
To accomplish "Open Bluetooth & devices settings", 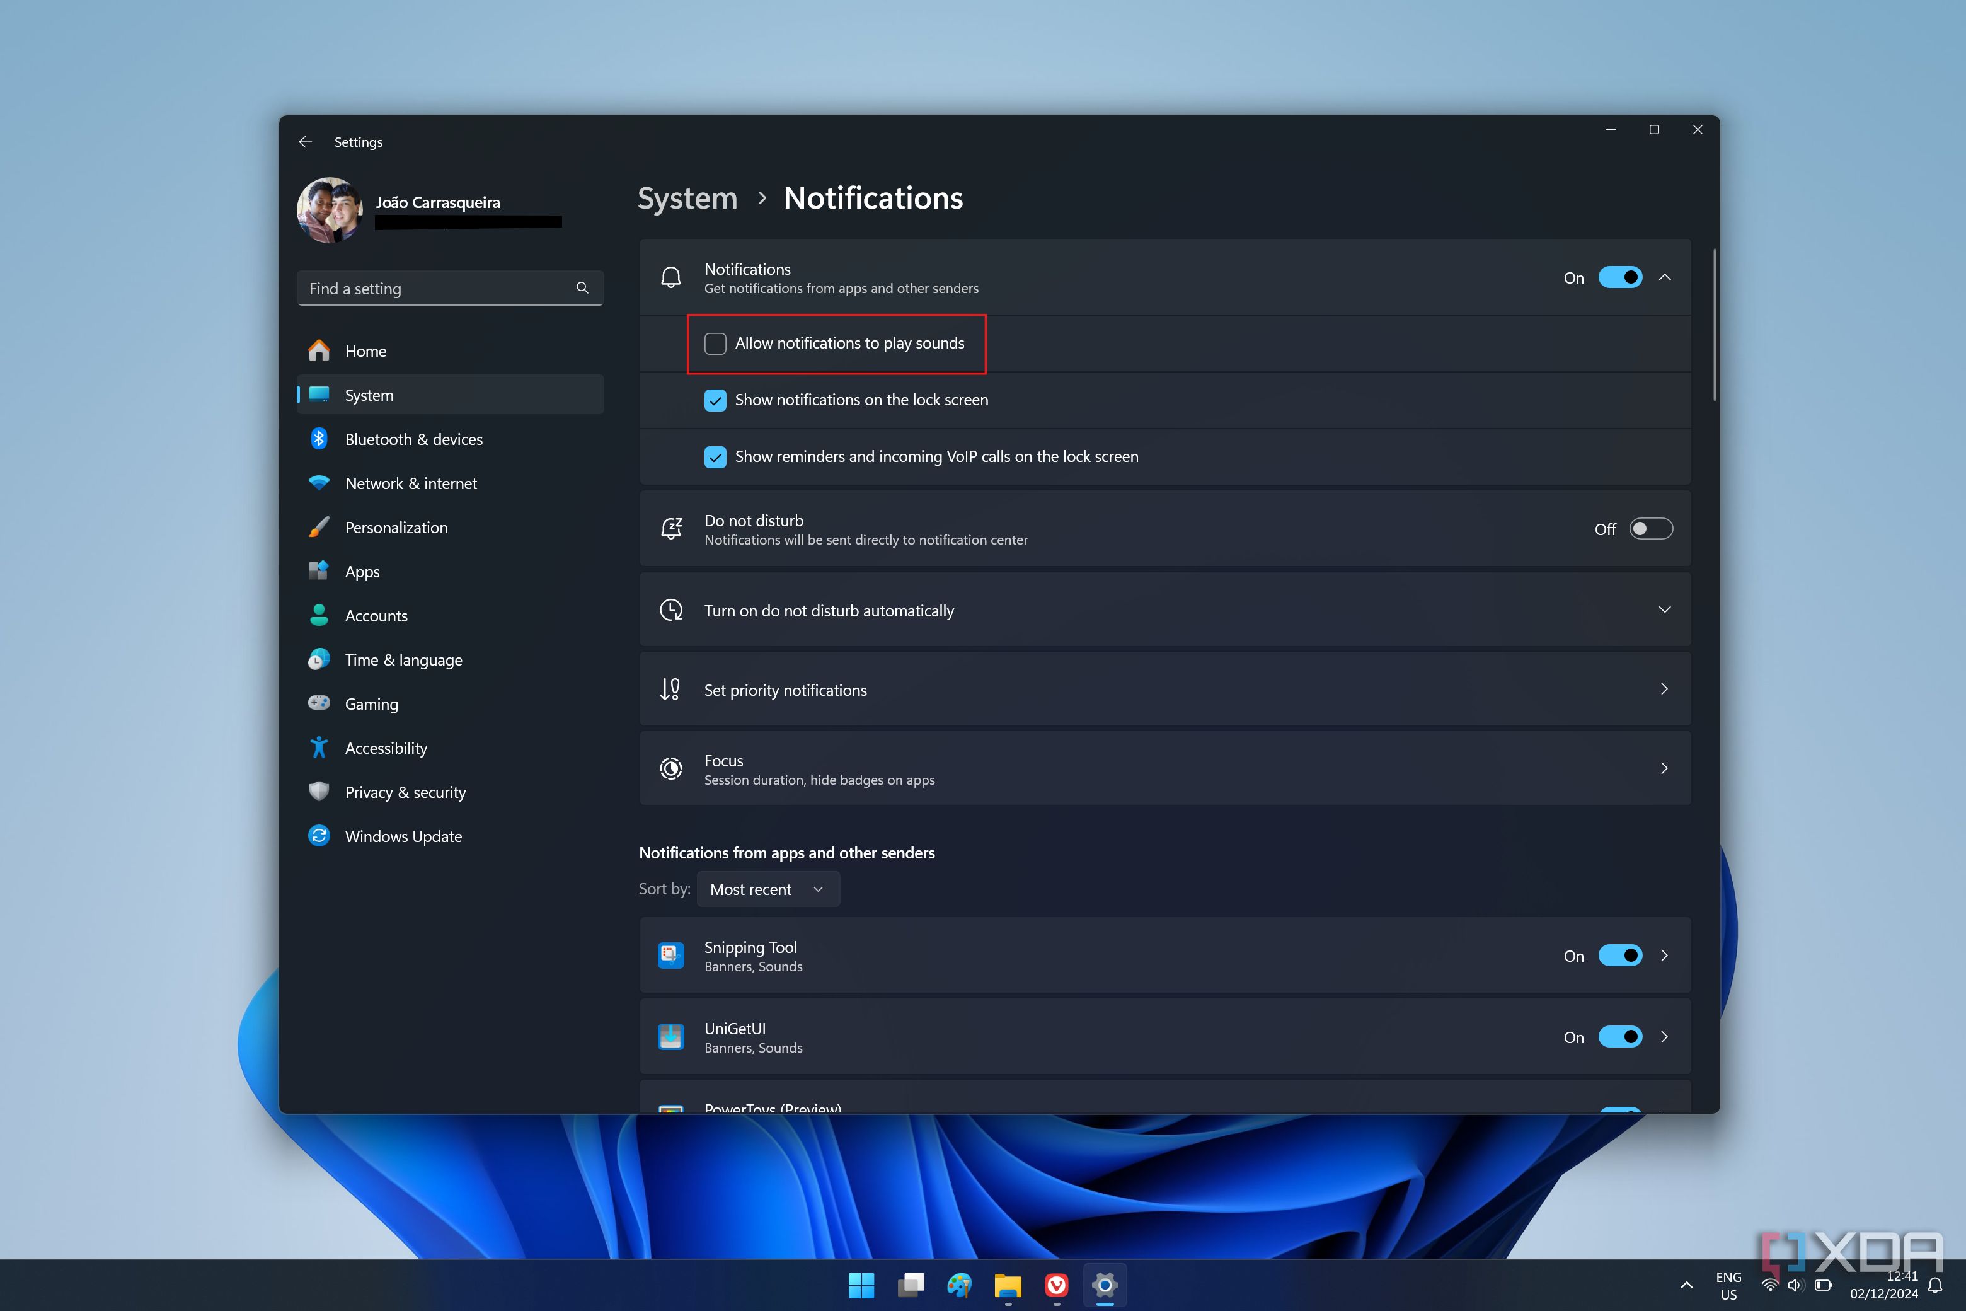I will tap(414, 439).
